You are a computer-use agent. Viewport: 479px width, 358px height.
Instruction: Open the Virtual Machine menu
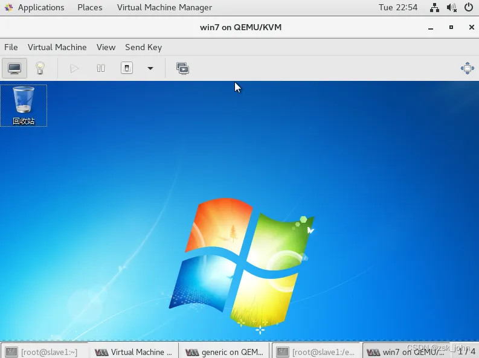(x=57, y=47)
